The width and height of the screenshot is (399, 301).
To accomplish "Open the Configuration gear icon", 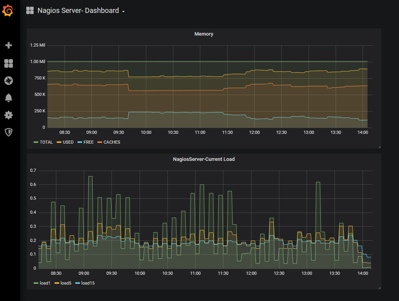I will (9, 115).
